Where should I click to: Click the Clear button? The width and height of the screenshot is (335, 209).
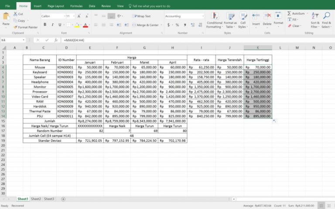(x=294, y=26)
